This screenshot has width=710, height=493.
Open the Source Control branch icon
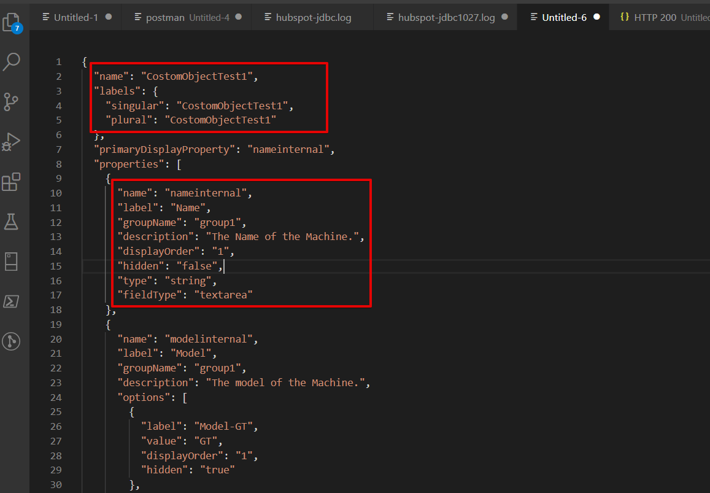(x=11, y=102)
